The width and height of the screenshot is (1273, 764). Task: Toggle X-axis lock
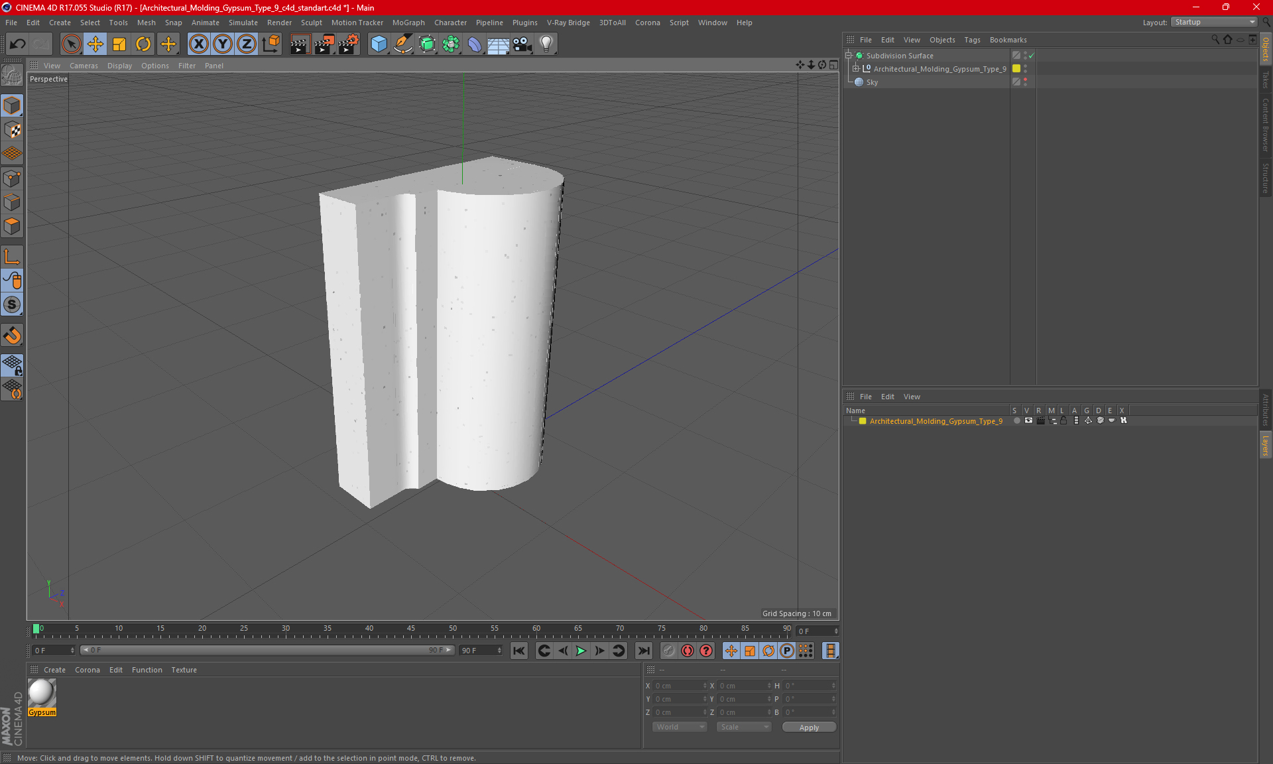(x=198, y=44)
